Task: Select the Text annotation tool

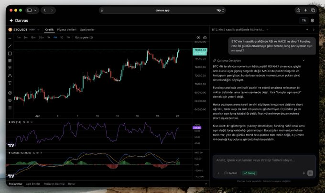Action: (10, 83)
